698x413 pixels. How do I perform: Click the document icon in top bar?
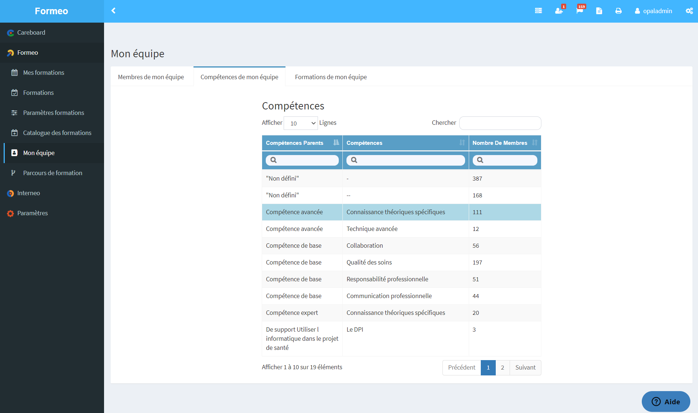point(599,11)
